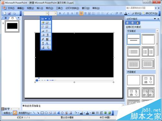The height and width of the screenshot is (121, 162).
Task: Open the Font size combo box
Action: pos(53,14)
